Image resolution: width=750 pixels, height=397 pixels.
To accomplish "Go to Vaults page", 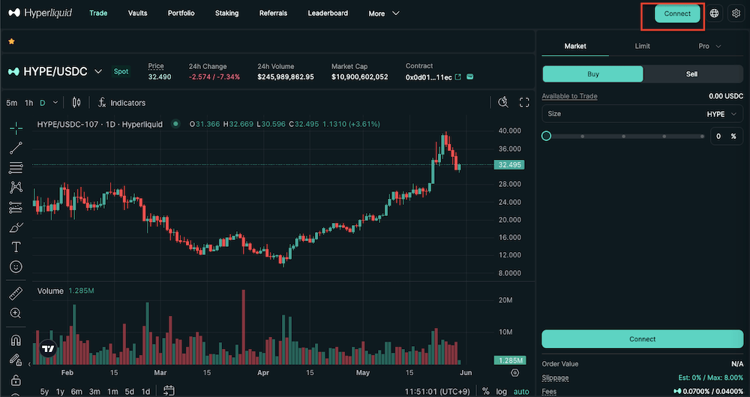I will [137, 13].
